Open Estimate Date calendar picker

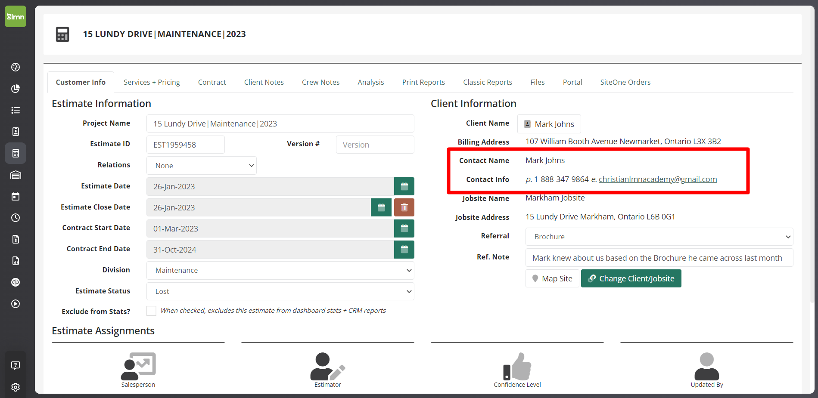(404, 186)
